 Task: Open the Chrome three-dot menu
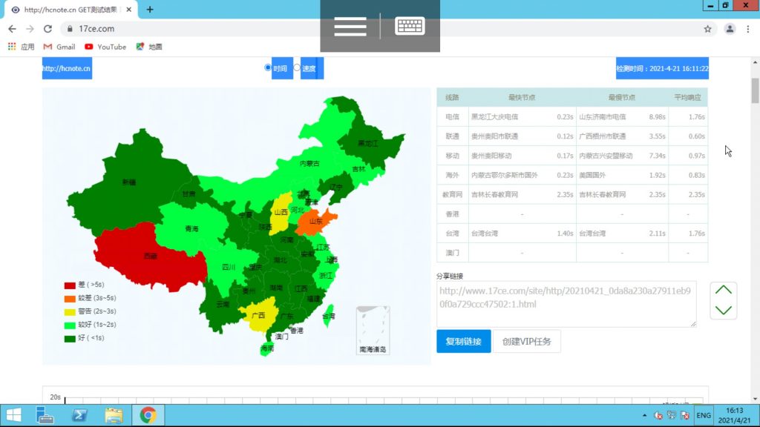747,27
